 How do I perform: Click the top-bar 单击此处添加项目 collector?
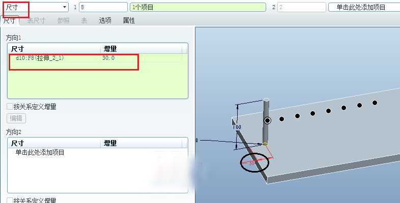click(364, 7)
